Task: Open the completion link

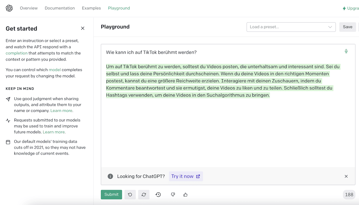Action: coord(17,53)
